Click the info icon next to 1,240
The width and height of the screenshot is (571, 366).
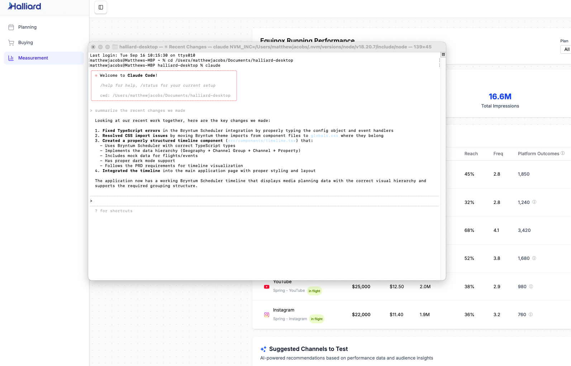point(534,202)
